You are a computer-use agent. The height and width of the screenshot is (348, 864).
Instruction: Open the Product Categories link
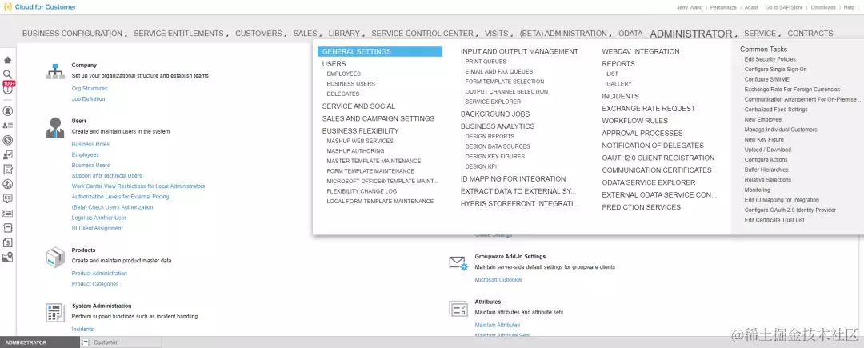(x=94, y=284)
